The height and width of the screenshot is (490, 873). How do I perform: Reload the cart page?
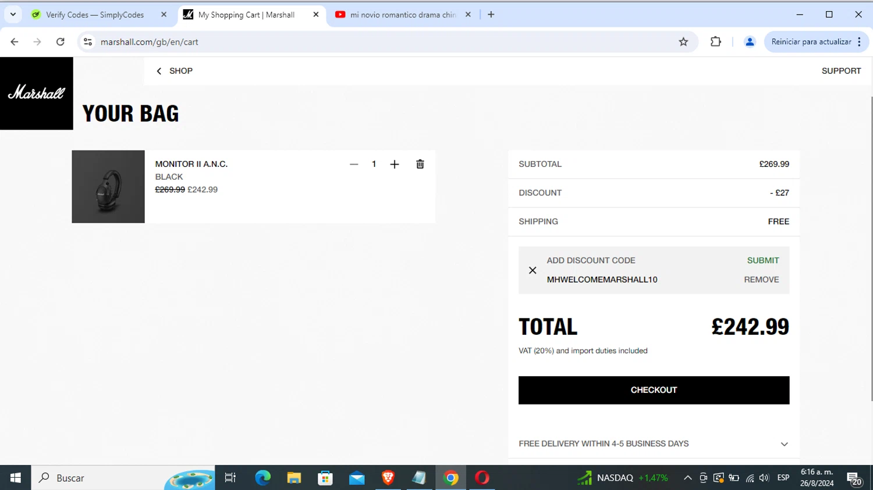click(61, 42)
